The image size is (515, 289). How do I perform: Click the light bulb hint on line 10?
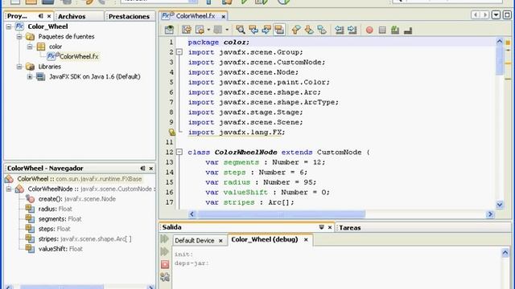171,132
